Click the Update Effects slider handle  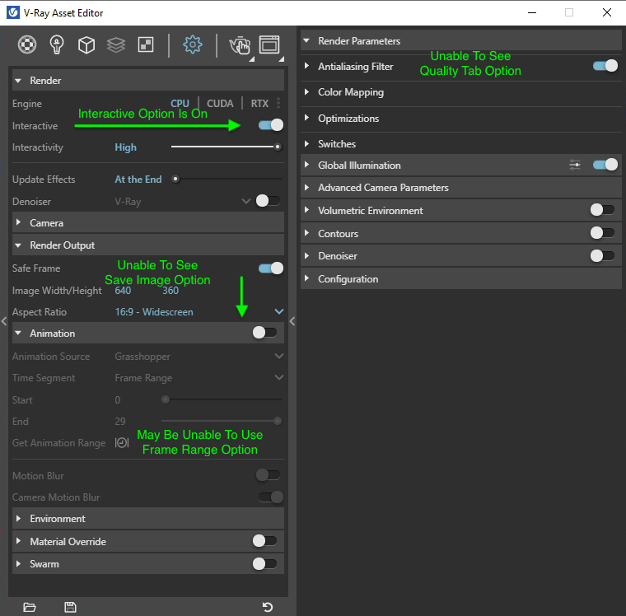coord(175,179)
